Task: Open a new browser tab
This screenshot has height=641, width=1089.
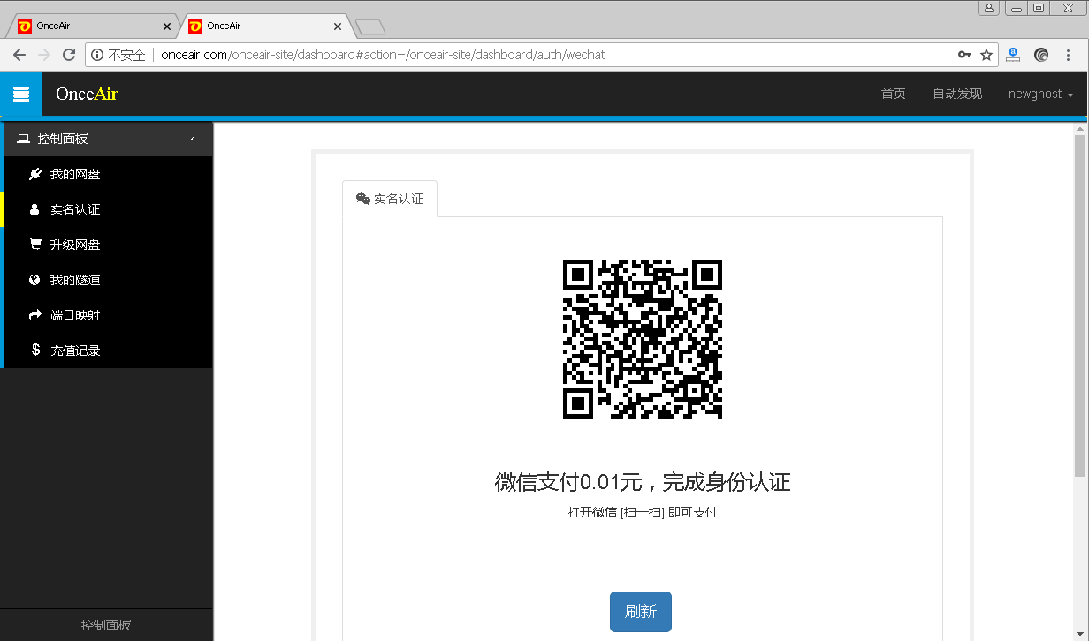Action: click(369, 26)
